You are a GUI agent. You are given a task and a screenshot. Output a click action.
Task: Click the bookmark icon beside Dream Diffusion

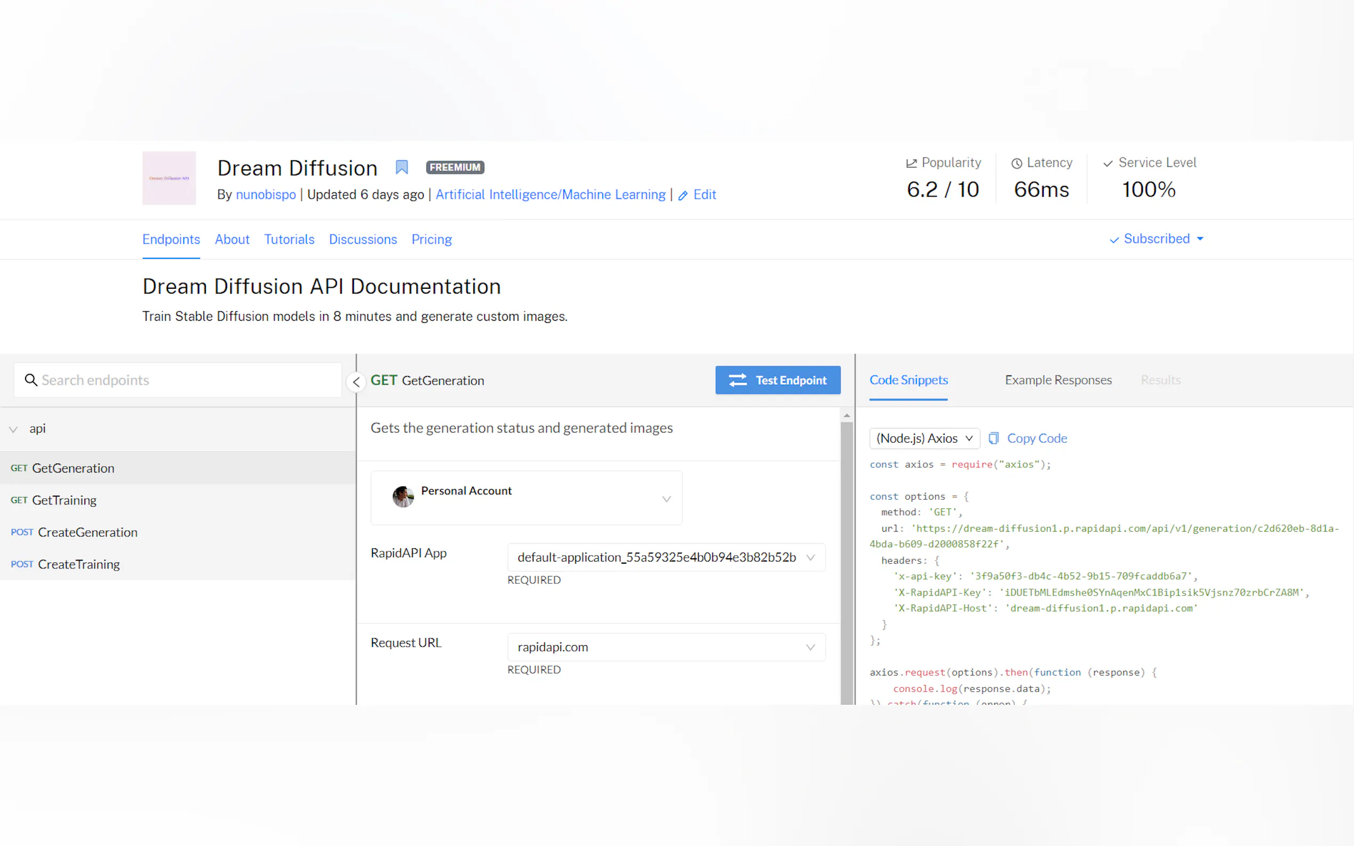pos(401,167)
